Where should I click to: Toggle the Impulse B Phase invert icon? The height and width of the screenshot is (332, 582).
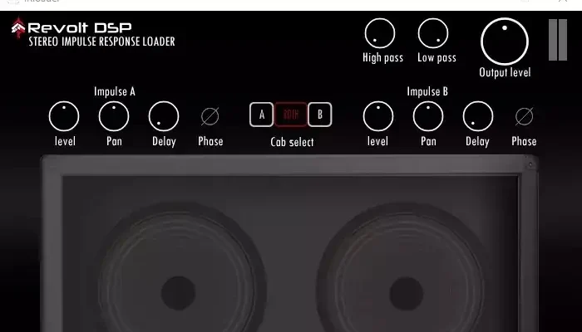click(524, 116)
